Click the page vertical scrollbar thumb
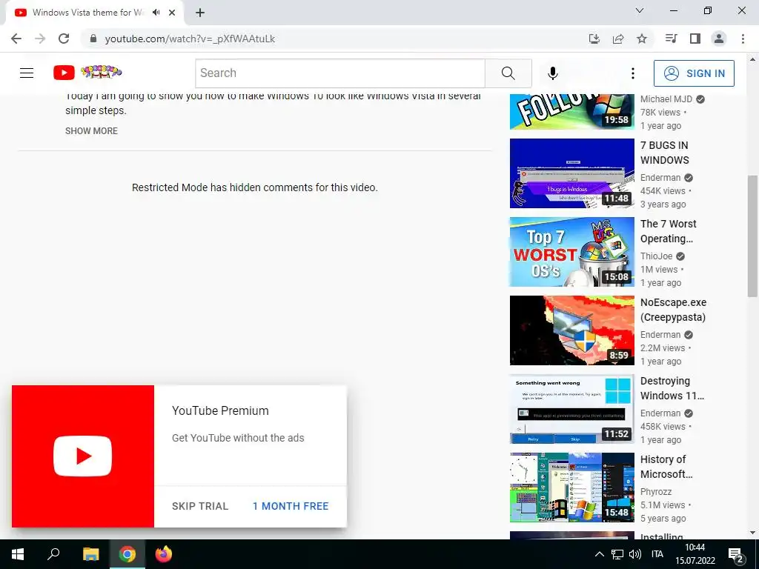The image size is (759, 569). (x=752, y=236)
